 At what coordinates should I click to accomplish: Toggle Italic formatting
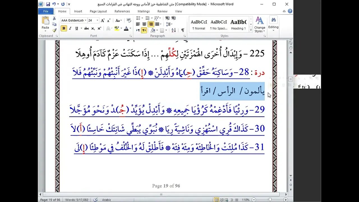click(70, 28)
